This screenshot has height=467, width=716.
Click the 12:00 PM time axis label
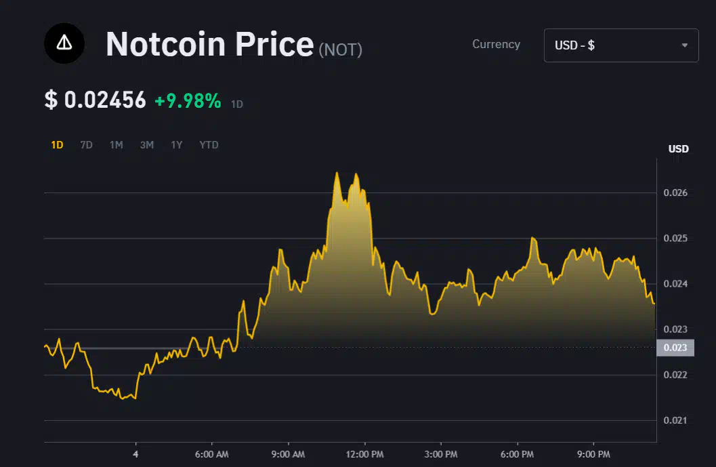[364, 453]
